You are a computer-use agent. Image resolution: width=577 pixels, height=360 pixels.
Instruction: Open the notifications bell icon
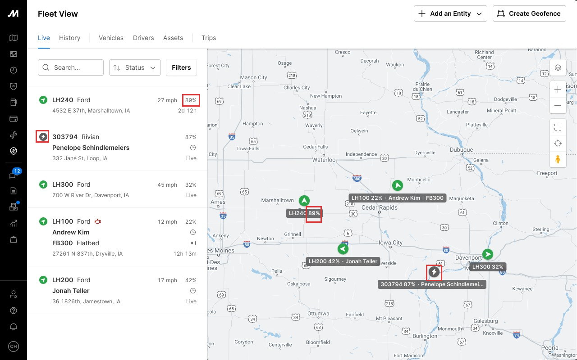14,327
